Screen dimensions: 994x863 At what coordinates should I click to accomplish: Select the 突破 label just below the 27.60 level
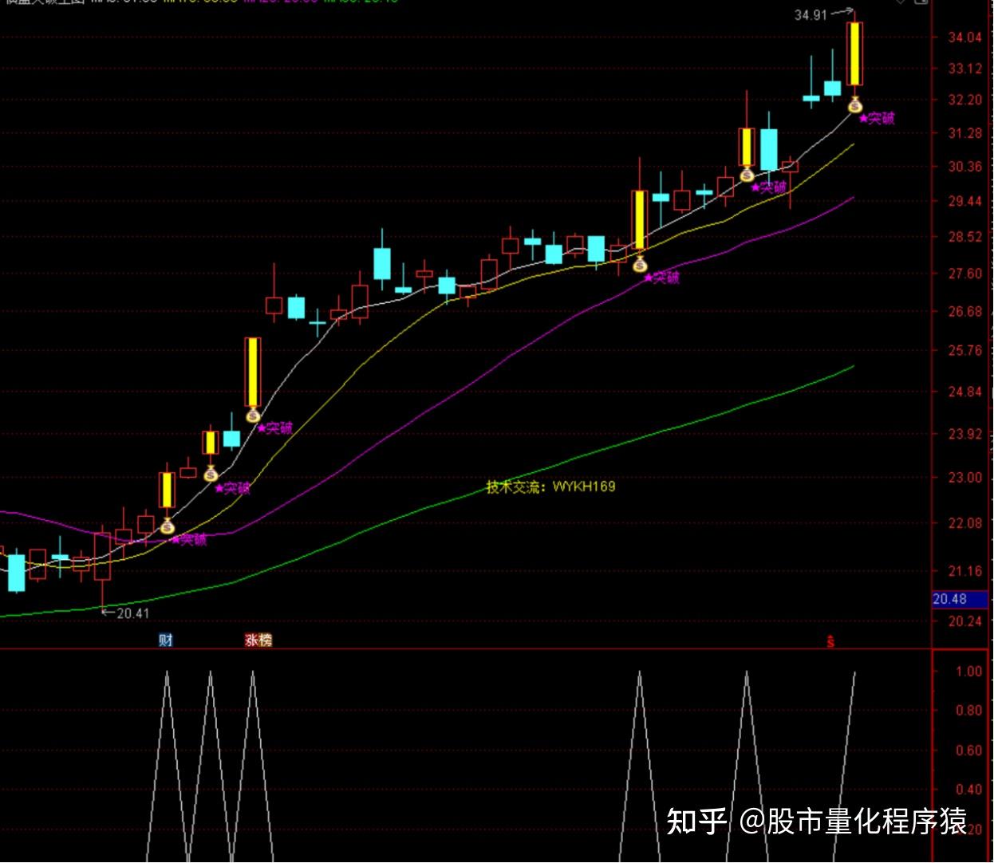coord(662,278)
